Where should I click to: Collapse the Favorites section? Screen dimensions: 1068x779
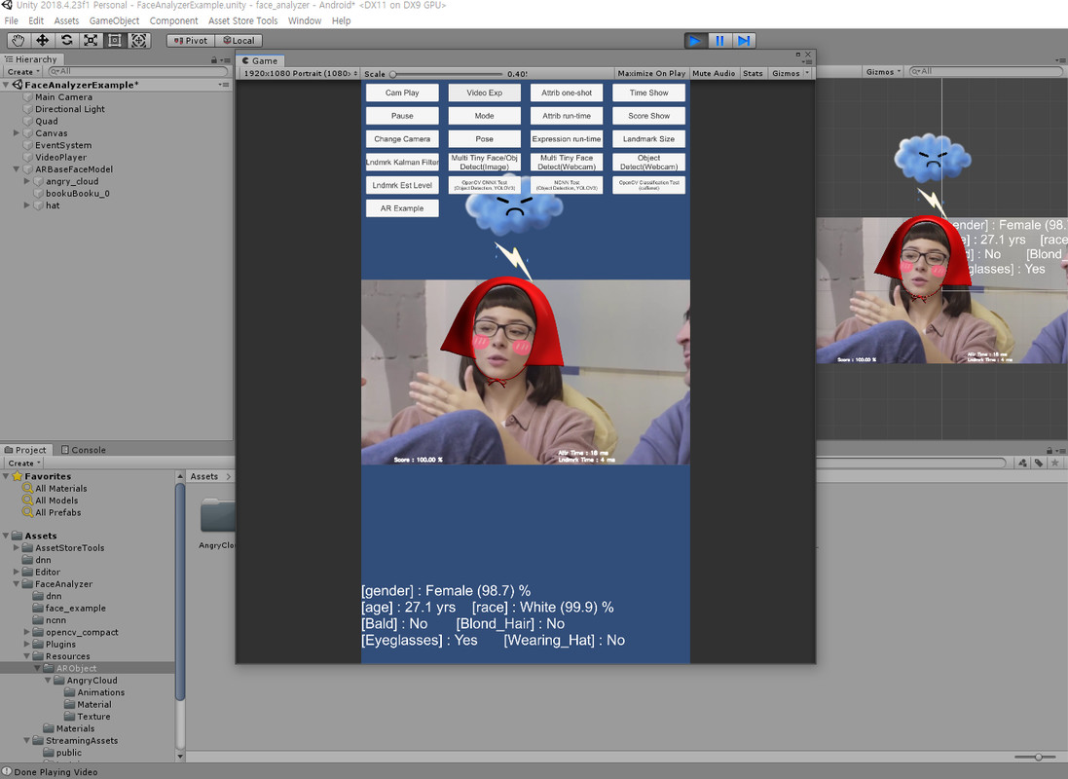(6, 476)
